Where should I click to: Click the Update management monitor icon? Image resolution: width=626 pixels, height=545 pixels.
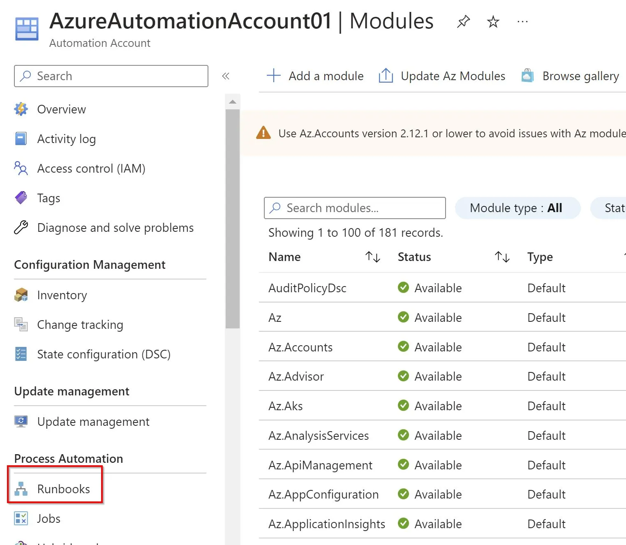coord(21,421)
